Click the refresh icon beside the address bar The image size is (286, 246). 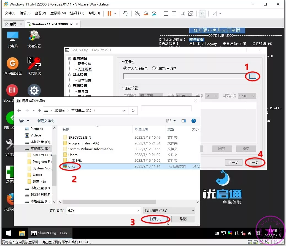point(133,110)
